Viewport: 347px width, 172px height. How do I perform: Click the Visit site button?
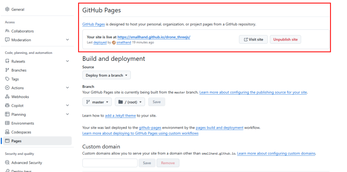[x=253, y=40]
